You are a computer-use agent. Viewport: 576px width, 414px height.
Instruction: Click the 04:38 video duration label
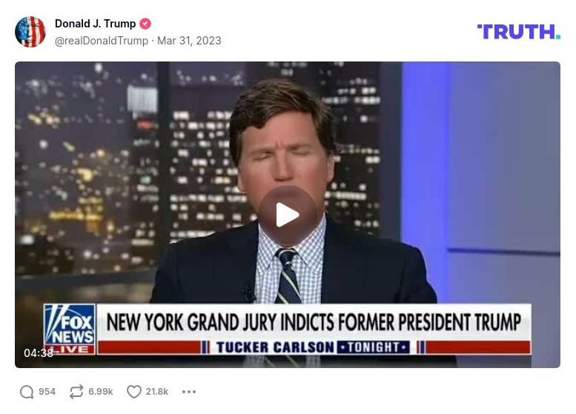39,353
